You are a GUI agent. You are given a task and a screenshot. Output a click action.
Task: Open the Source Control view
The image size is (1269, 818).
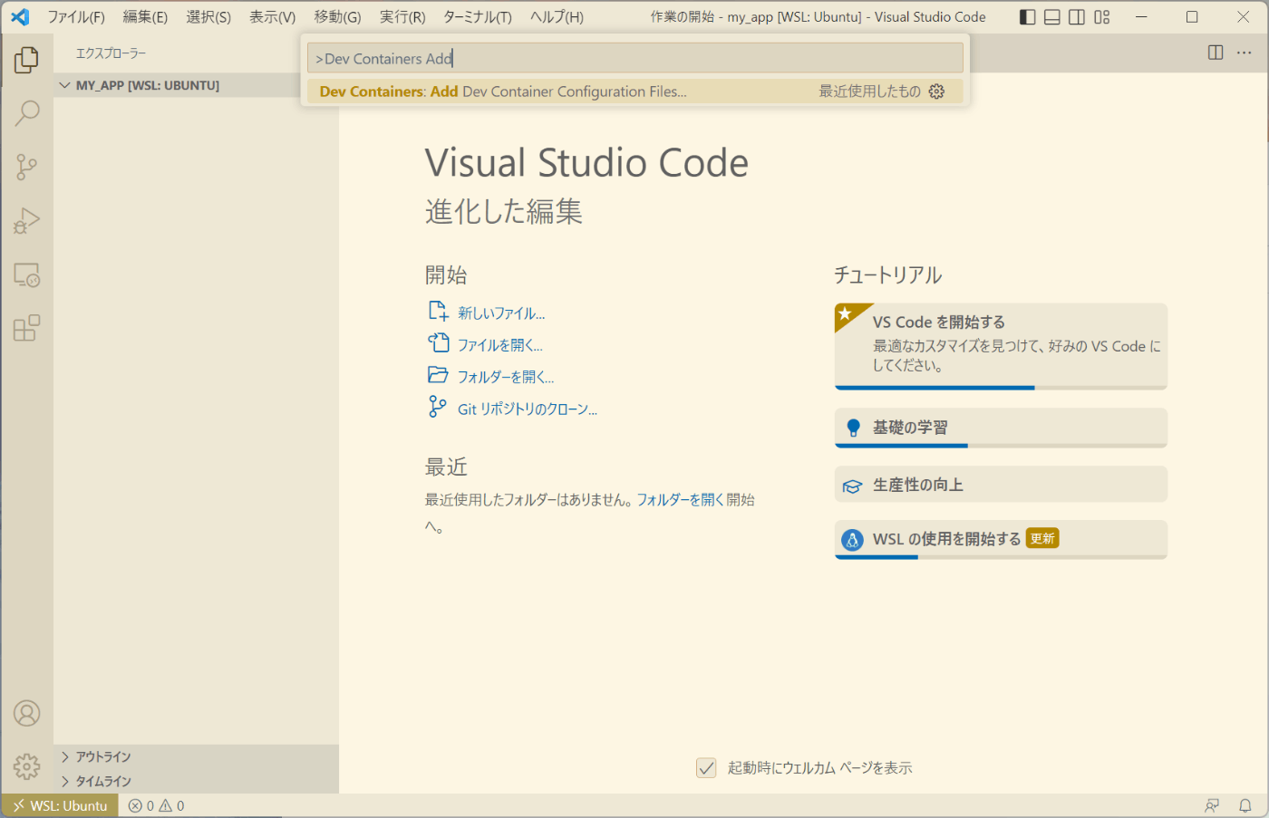click(26, 167)
